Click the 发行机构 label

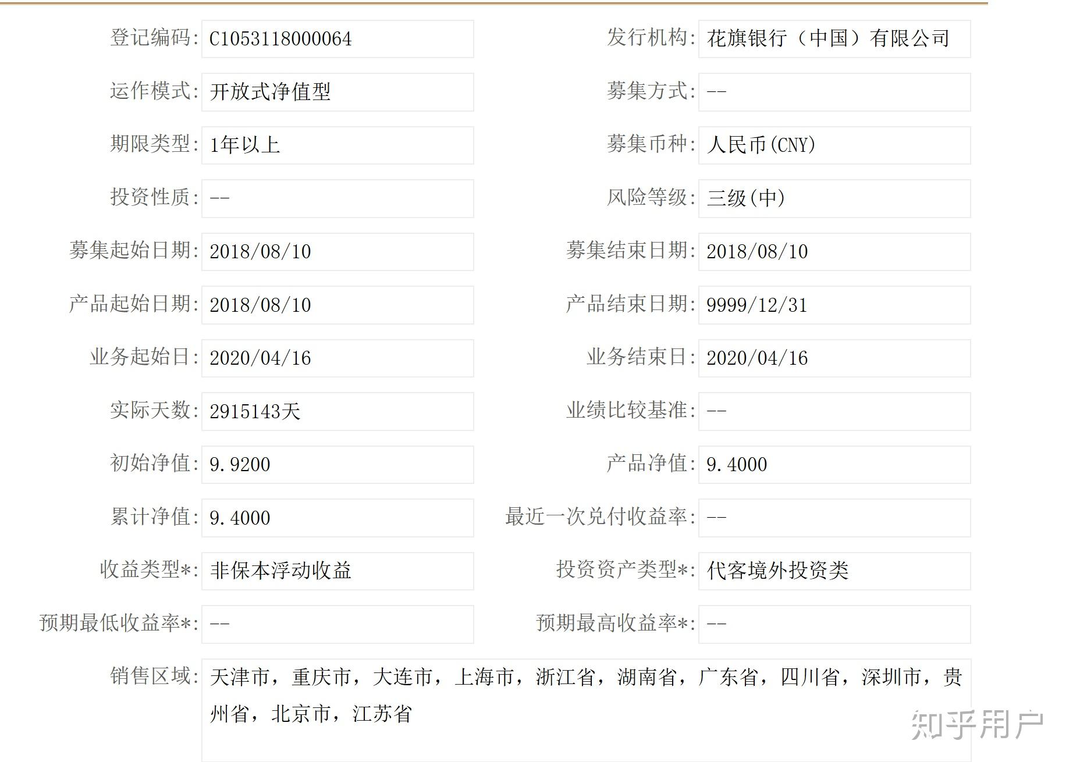click(x=651, y=37)
